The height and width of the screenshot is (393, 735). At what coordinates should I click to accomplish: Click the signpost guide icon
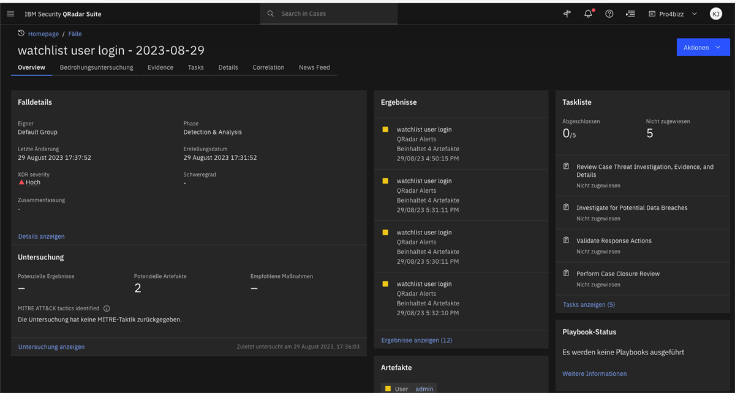pyautogui.click(x=567, y=13)
